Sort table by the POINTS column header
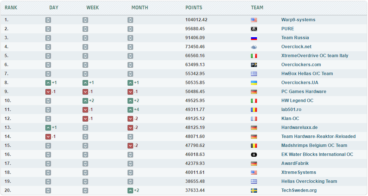 (194, 7)
